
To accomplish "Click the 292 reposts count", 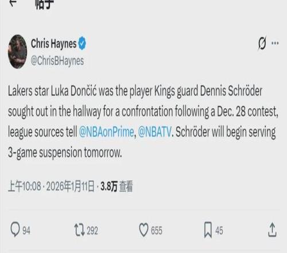I will (x=92, y=231).
